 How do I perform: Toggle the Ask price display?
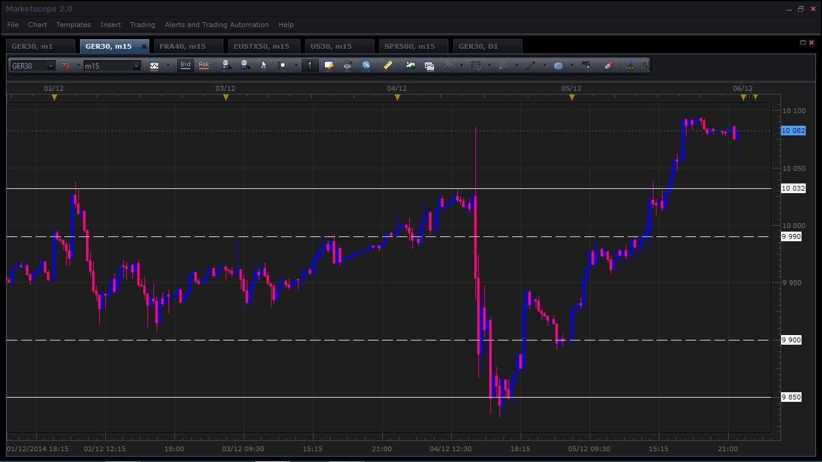(204, 66)
